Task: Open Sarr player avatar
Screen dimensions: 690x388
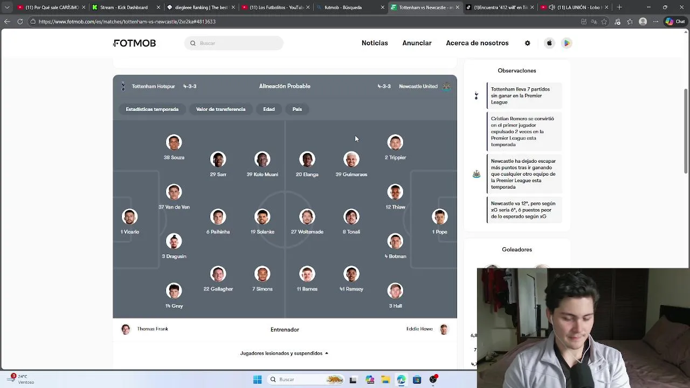Action: (218, 160)
